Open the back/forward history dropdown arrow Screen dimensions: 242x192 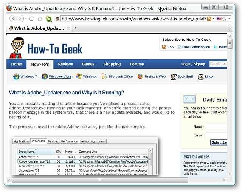coord(26,19)
